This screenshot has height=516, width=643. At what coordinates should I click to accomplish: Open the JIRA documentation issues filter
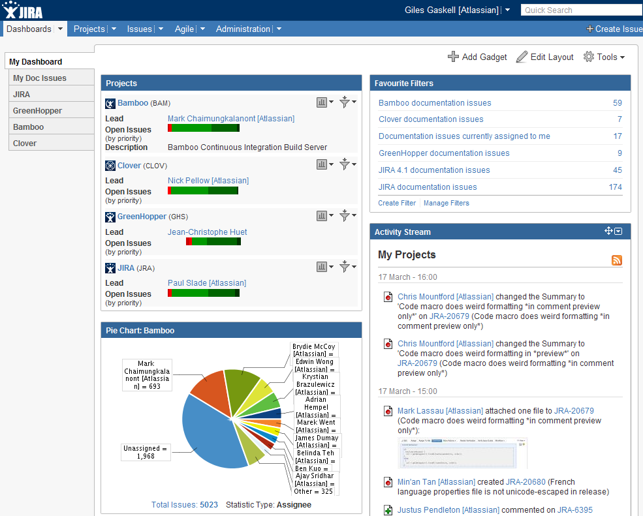pos(428,187)
